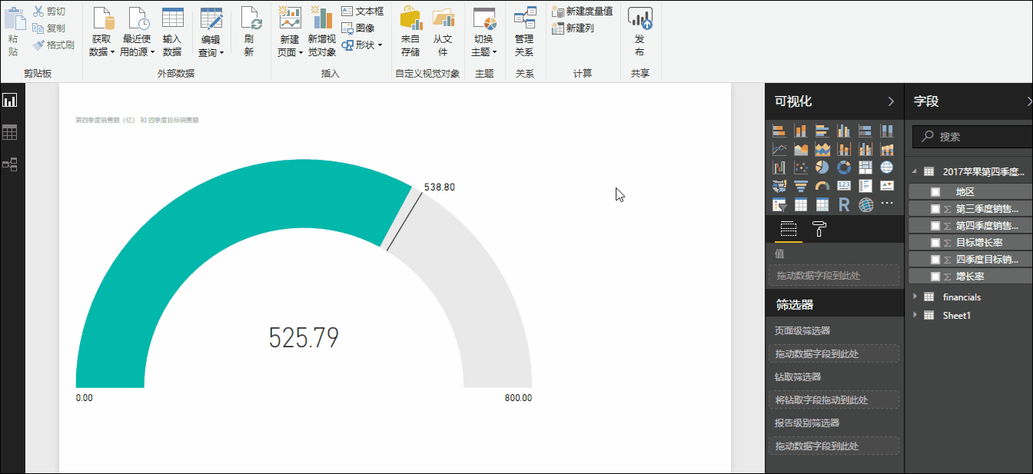Open 形状 shapes dropdown

click(362, 45)
